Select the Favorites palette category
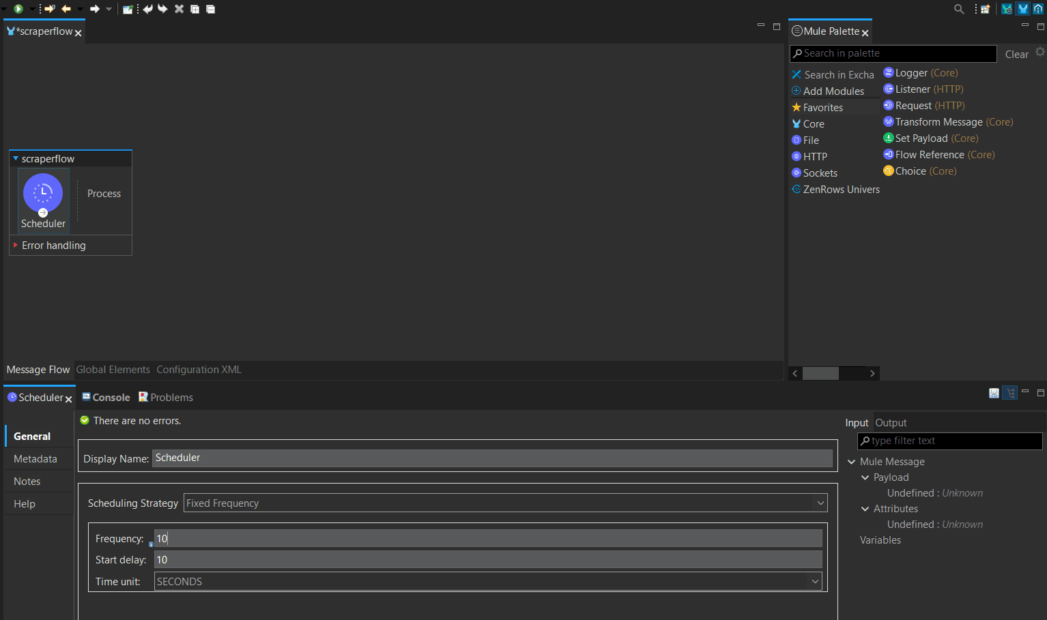Viewport: 1047px width, 620px height. (x=818, y=108)
